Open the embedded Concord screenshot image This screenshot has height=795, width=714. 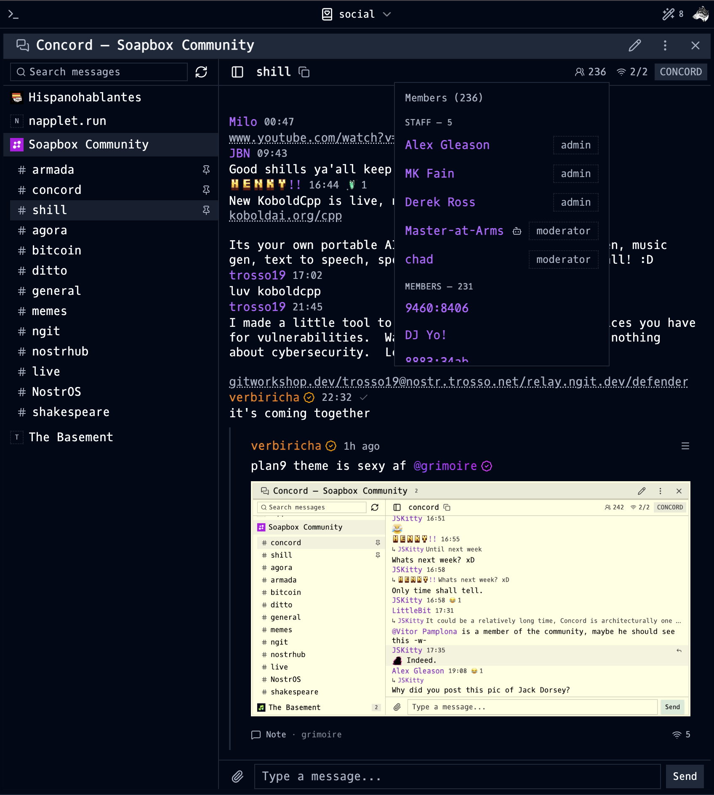coord(471,599)
